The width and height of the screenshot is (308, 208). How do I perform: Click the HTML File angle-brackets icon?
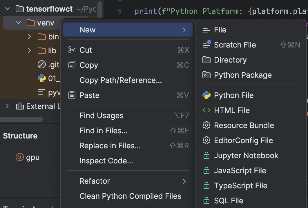[206, 110]
